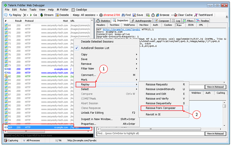Click the comment balloon toolbar icon
This screenshot has height=146, width=232.
coord(6,15)
